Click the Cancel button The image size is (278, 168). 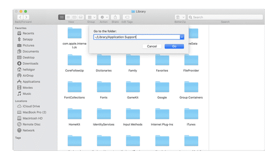point(152,46)
